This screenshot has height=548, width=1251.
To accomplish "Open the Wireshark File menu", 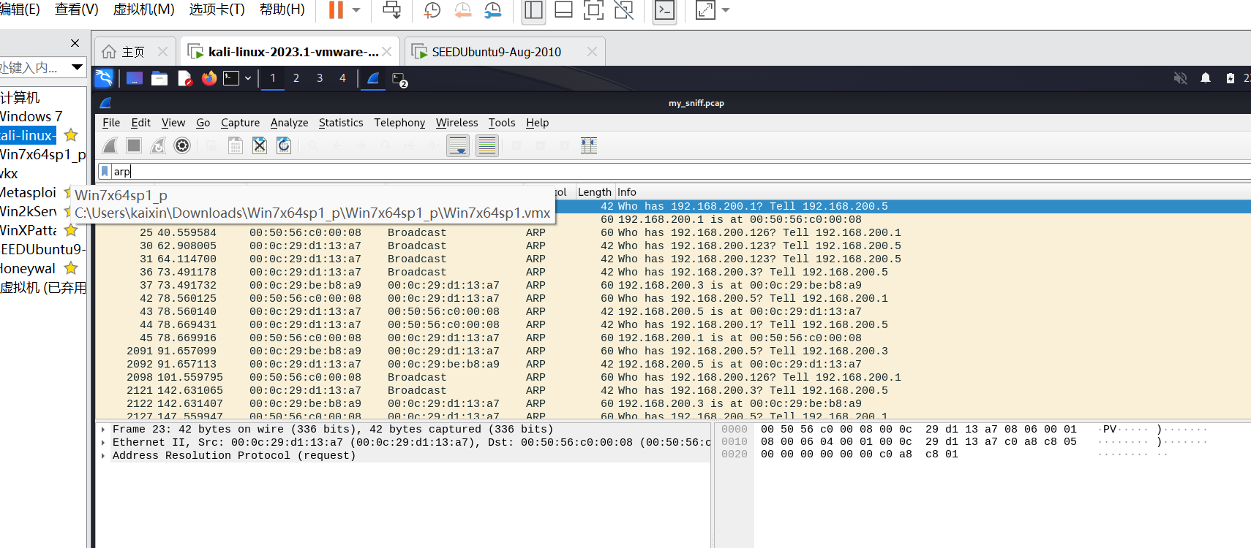I will 111,123.
